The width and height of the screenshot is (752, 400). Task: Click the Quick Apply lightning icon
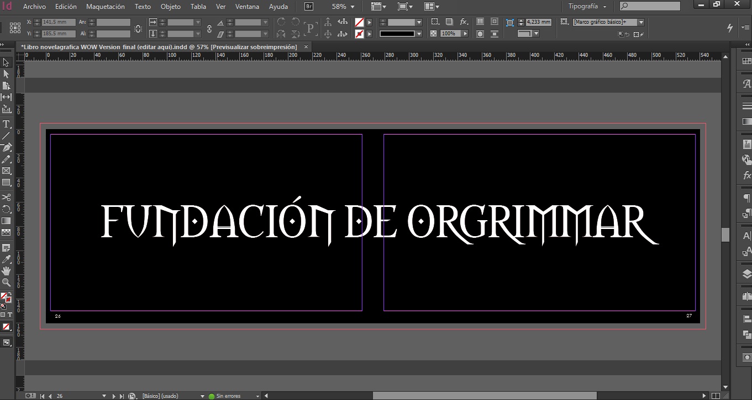click(730, 28)
